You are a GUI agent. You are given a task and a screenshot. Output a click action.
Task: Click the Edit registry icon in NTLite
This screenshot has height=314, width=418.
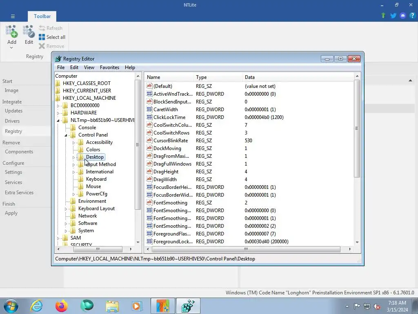(x=29, y=31)
